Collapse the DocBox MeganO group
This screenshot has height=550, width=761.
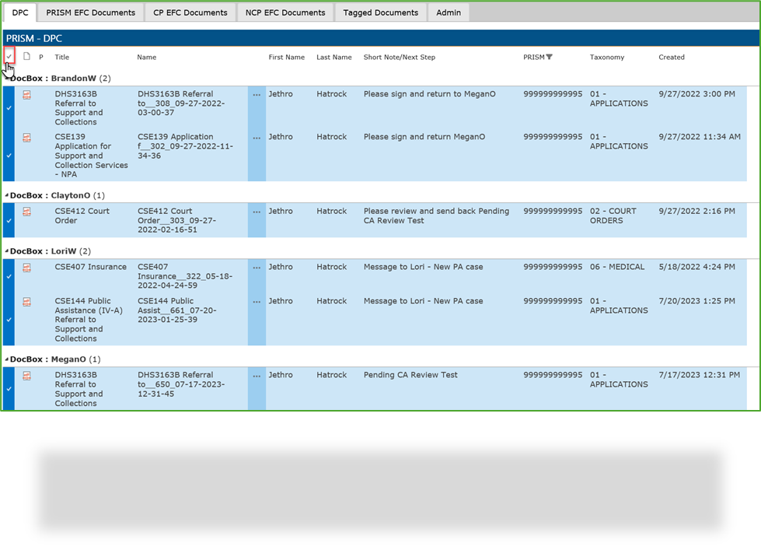[6, 359]
